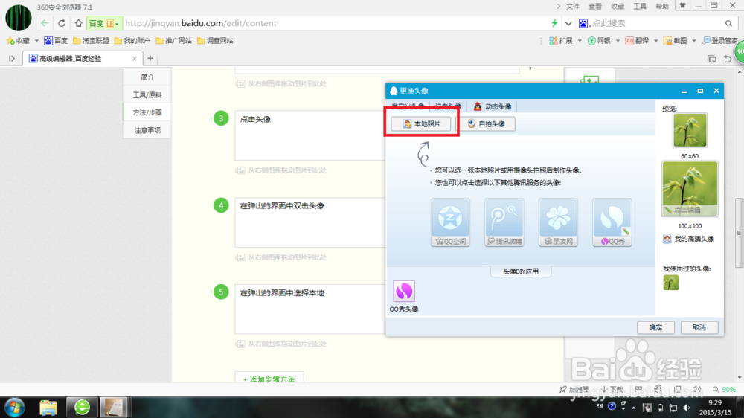Viewport: 744px width, 418px height.
Task: Open the 淘宝联盟 bookmark folder
Action: [91, 41]
